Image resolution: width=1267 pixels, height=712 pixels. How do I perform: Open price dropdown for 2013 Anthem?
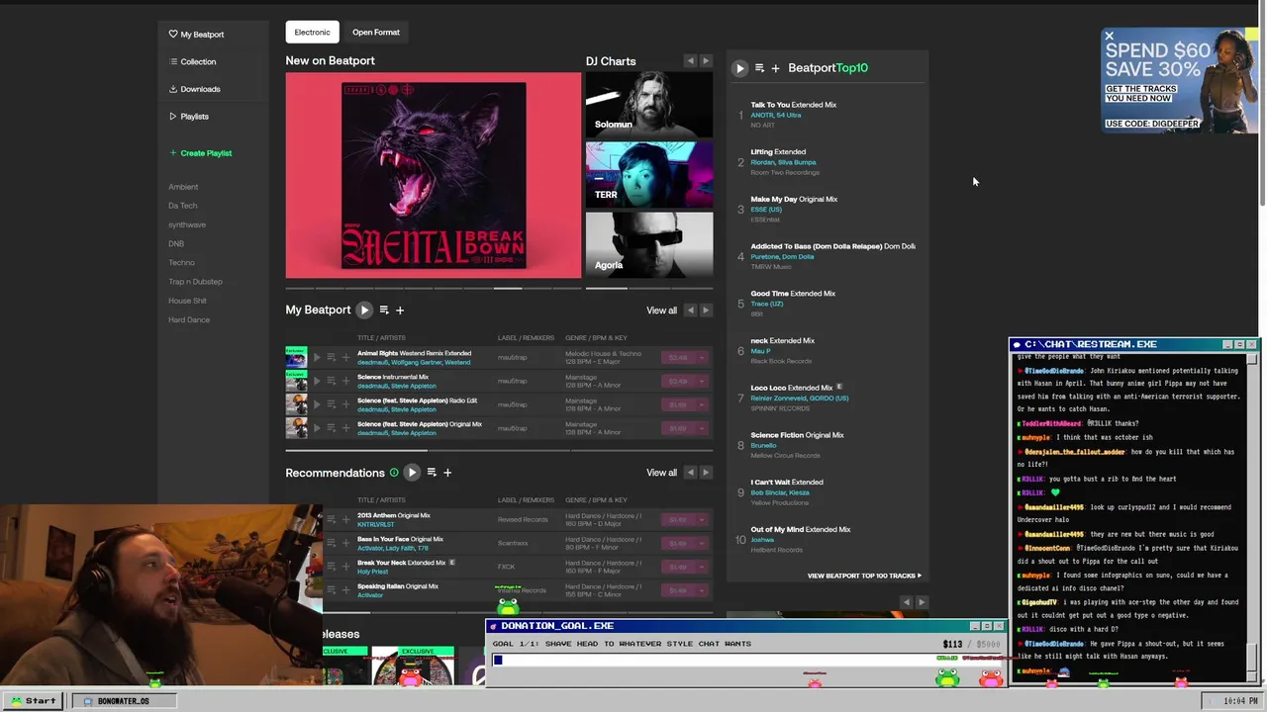(x=702, y=519)
